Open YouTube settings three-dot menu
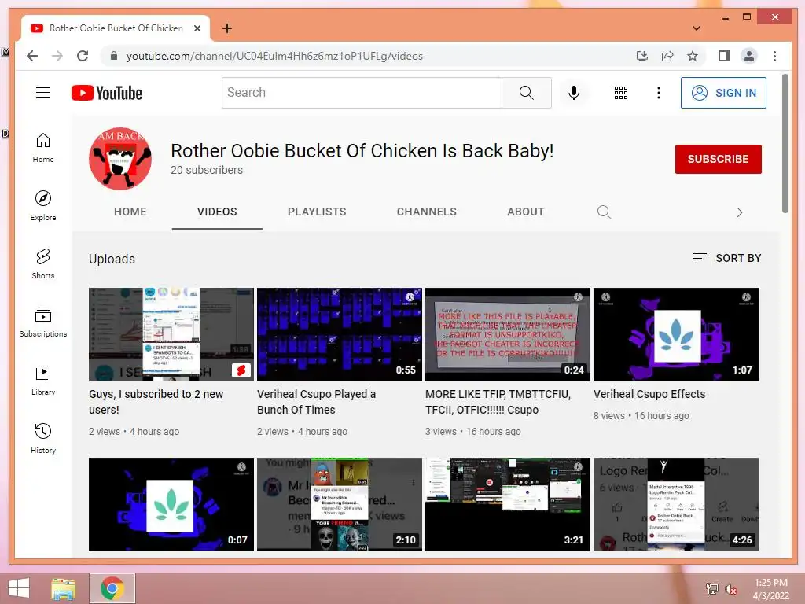The height and width of the screenshot is (604, 805). pyautogui.click(x=659, y=93)
